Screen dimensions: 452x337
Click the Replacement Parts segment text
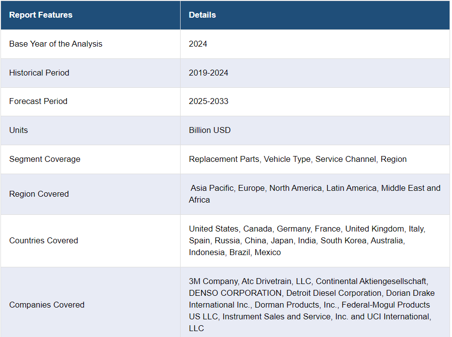point(224,159)
